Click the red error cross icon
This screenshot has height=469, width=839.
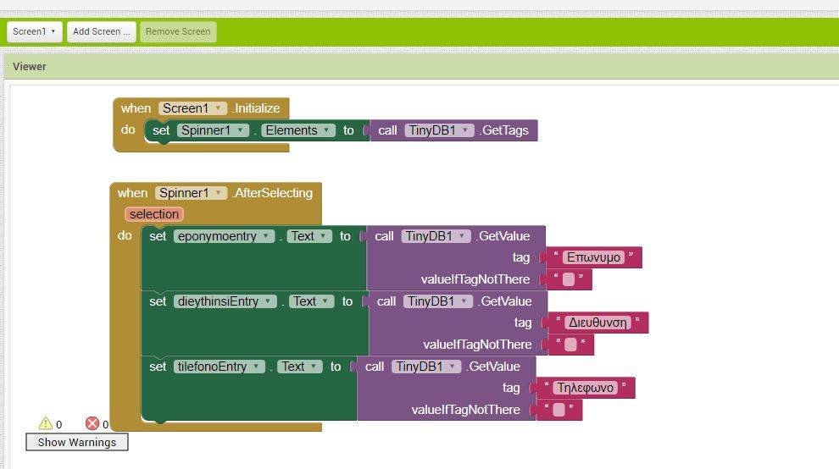(92, 423)
